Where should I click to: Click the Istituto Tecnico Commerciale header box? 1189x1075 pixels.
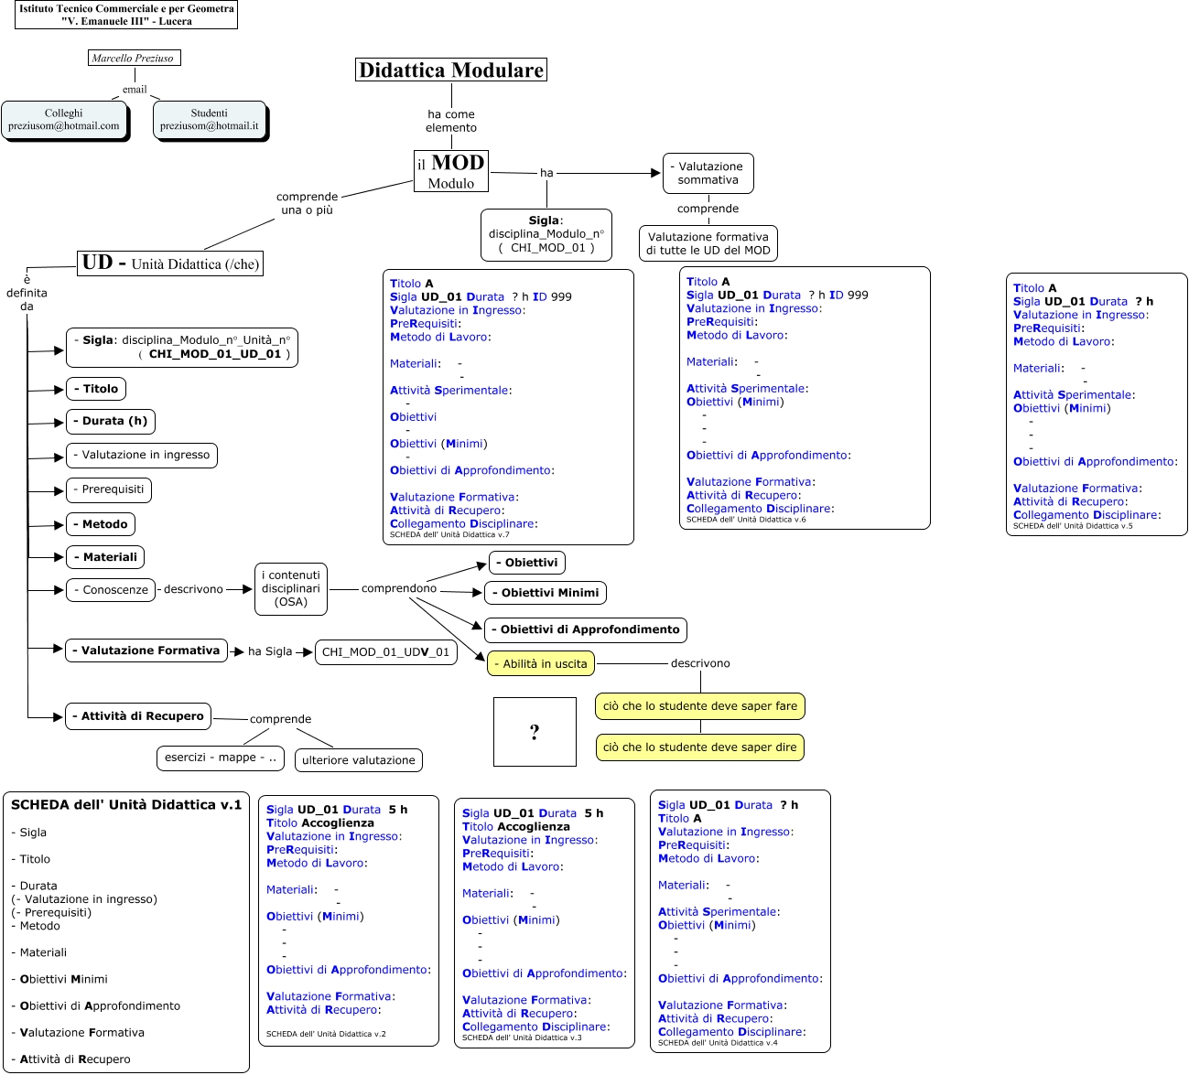126,15
